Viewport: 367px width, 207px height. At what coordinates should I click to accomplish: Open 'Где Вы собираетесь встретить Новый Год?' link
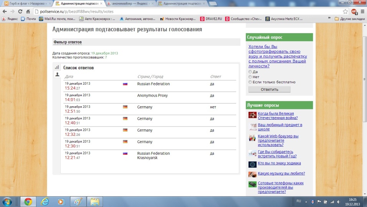pyautogui.click(x=277, y=154)
